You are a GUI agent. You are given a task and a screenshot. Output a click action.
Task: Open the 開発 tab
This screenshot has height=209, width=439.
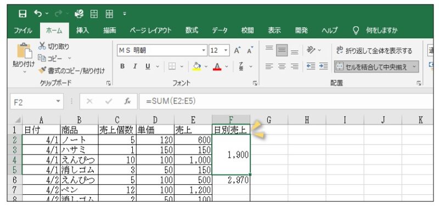click(x=301, y=31)
